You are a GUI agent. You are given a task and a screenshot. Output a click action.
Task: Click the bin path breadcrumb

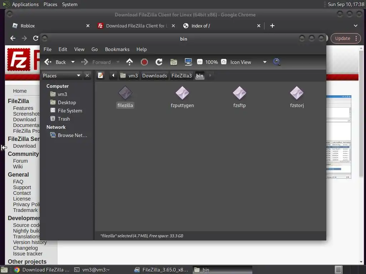point(199,76)
